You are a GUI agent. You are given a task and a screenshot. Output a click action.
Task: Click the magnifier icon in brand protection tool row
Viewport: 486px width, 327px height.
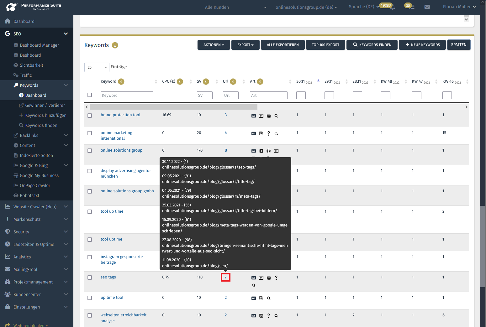point(276,116)
